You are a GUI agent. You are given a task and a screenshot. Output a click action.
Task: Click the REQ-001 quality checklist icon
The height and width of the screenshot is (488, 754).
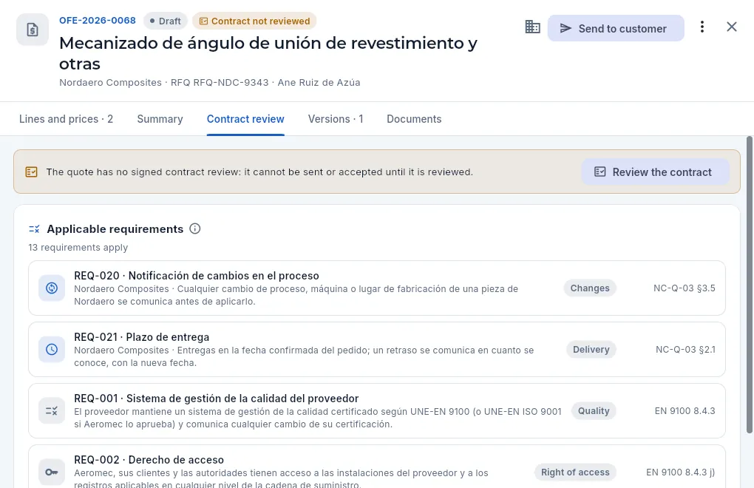point(52,411)
